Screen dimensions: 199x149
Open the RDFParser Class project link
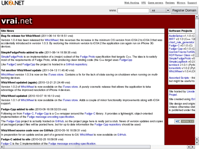180,55
